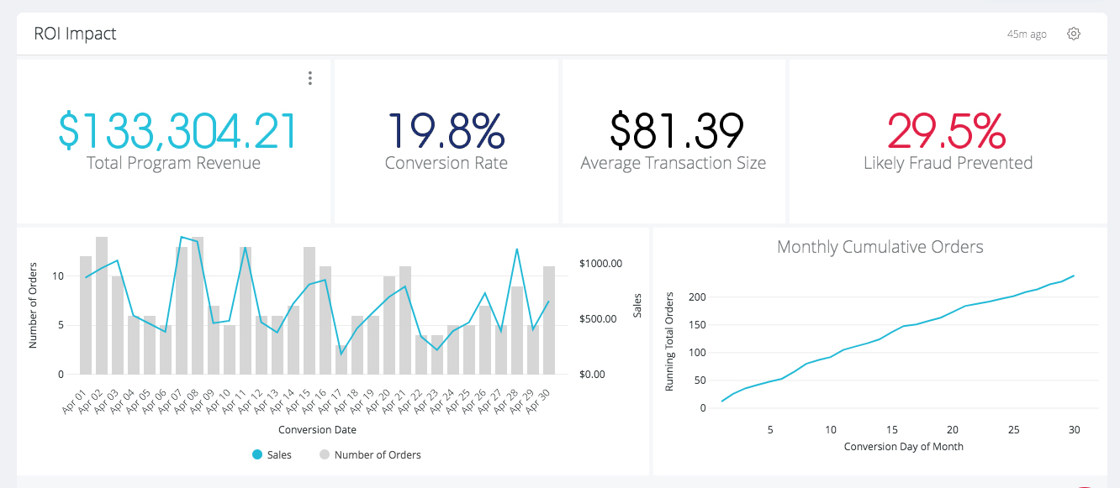The width and height of the screenshot is (1120, 488).
Task: Click the 45m ago refresh timestamp
Action: click(x=1027, y=34)
